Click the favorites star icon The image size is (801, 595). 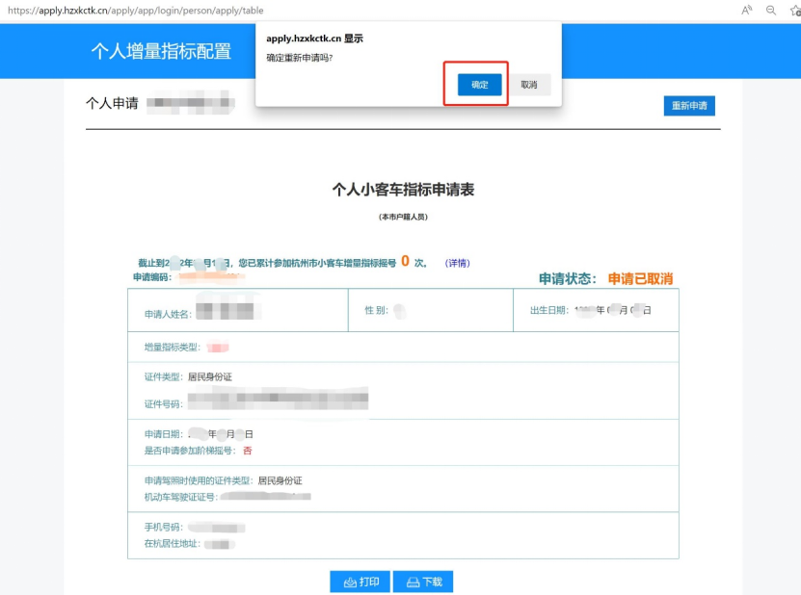(x=794, y=10)
